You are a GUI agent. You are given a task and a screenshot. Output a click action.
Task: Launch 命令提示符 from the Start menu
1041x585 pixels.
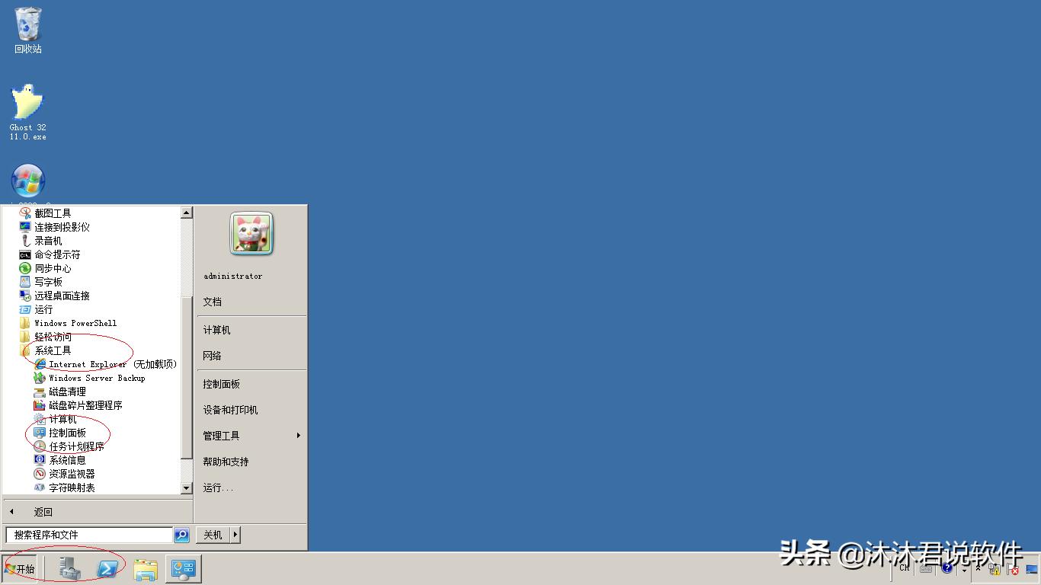pyautogui.click(x=57, y=254)
